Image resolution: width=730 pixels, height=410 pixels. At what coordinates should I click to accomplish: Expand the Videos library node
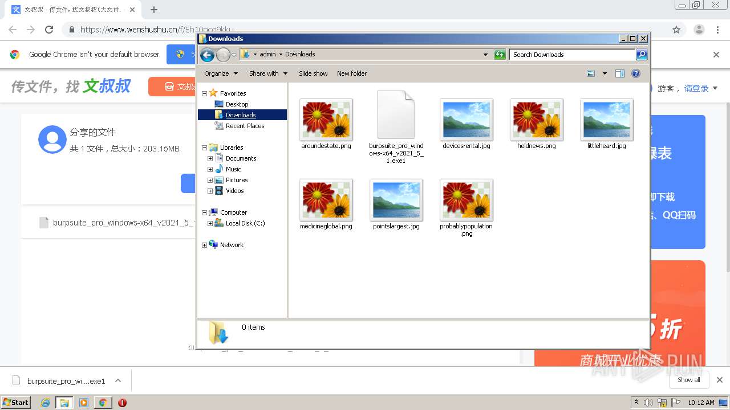[x=210, y=191]
